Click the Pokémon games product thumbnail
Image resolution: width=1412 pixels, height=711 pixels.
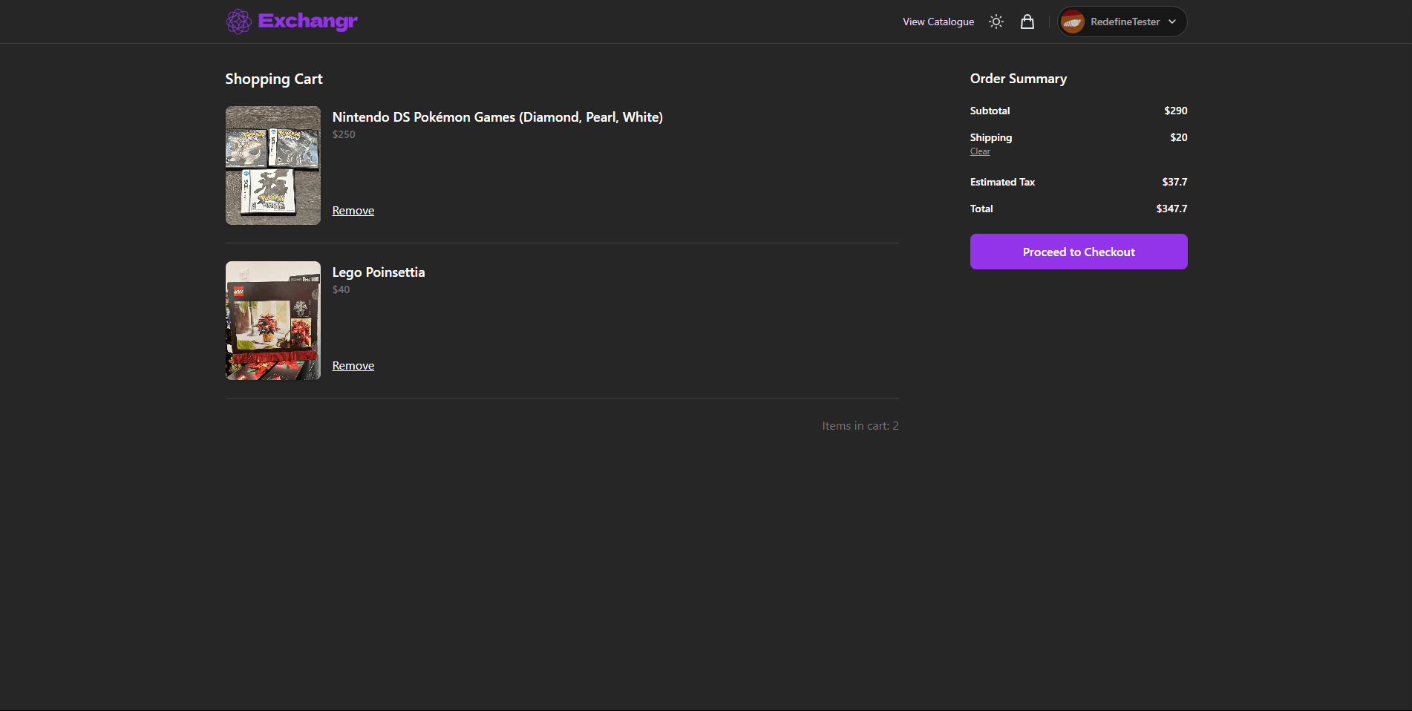tap(272, 165)
